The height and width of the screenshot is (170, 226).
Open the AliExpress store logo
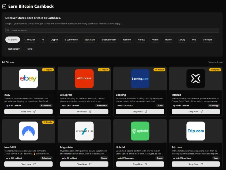click(x=84, y=79)
